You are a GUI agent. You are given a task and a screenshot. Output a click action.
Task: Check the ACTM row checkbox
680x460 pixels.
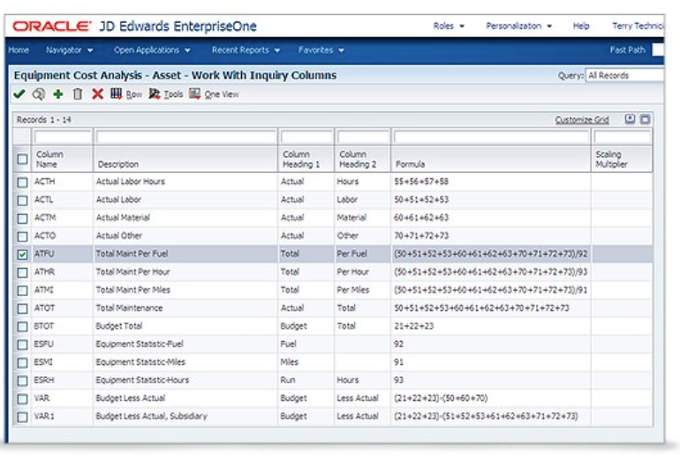(23, 219)
